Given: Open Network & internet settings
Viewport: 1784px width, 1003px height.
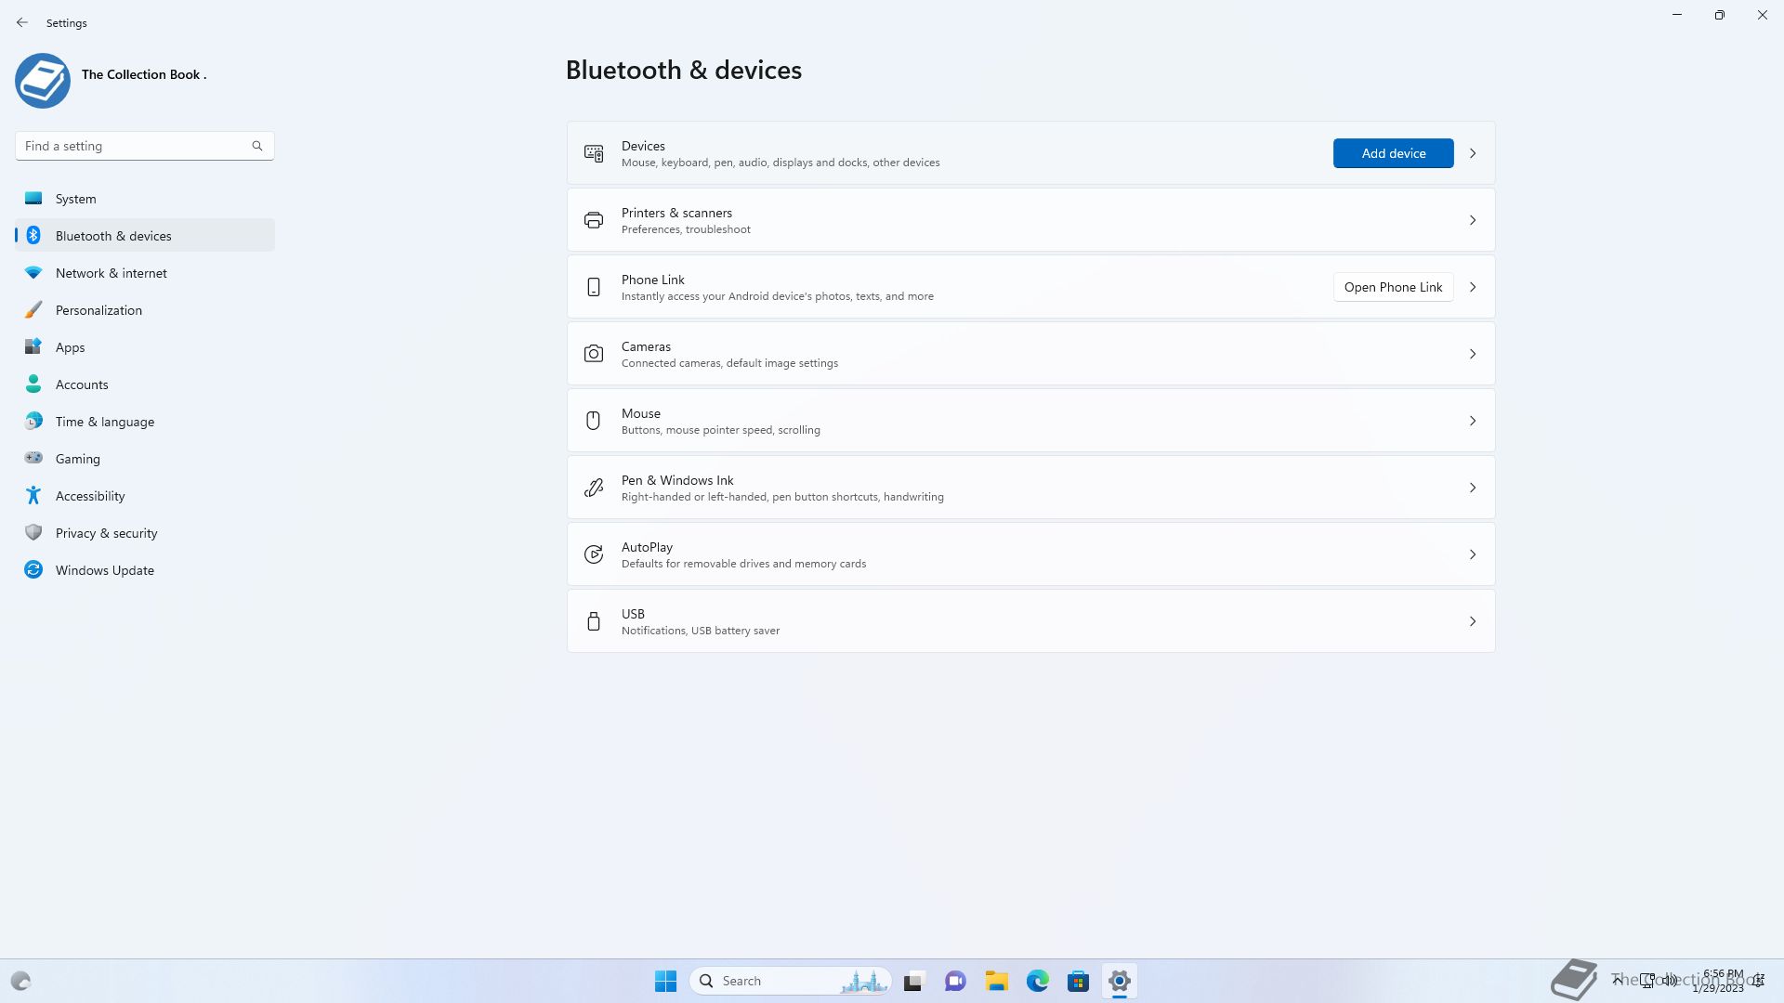Looking at the screenshot, I should (145, 273).
